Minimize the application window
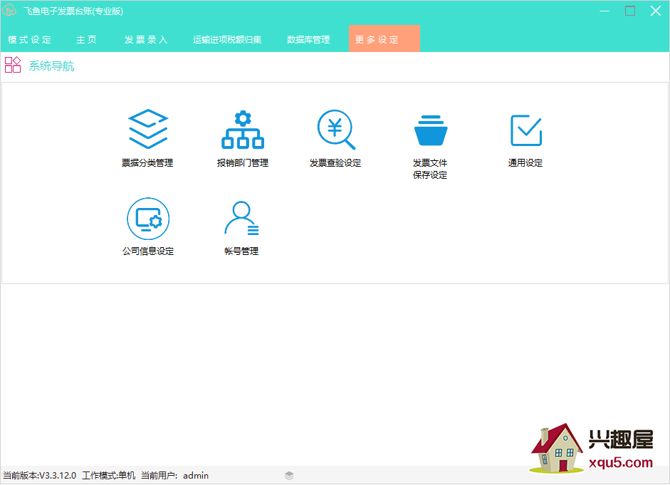Screen dimensions: 670x485 coord(604,11)
